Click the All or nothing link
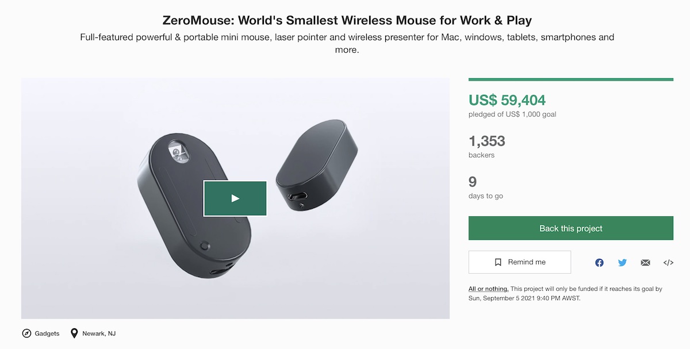Viewport: 690px width, 349px height. point(488,288)
